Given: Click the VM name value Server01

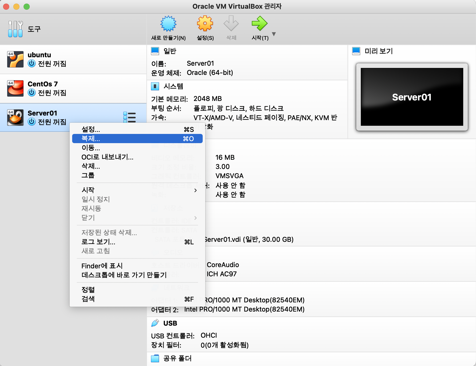Looking at the screenshot, I should tap(200, 63).
